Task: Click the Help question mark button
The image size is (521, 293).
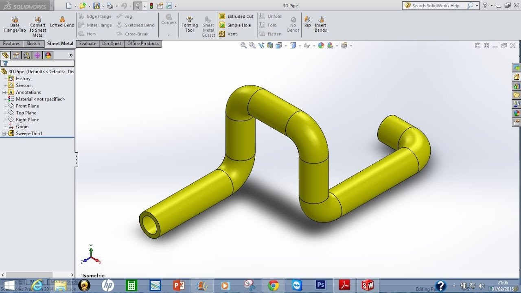Action: (x=485, y=6)
